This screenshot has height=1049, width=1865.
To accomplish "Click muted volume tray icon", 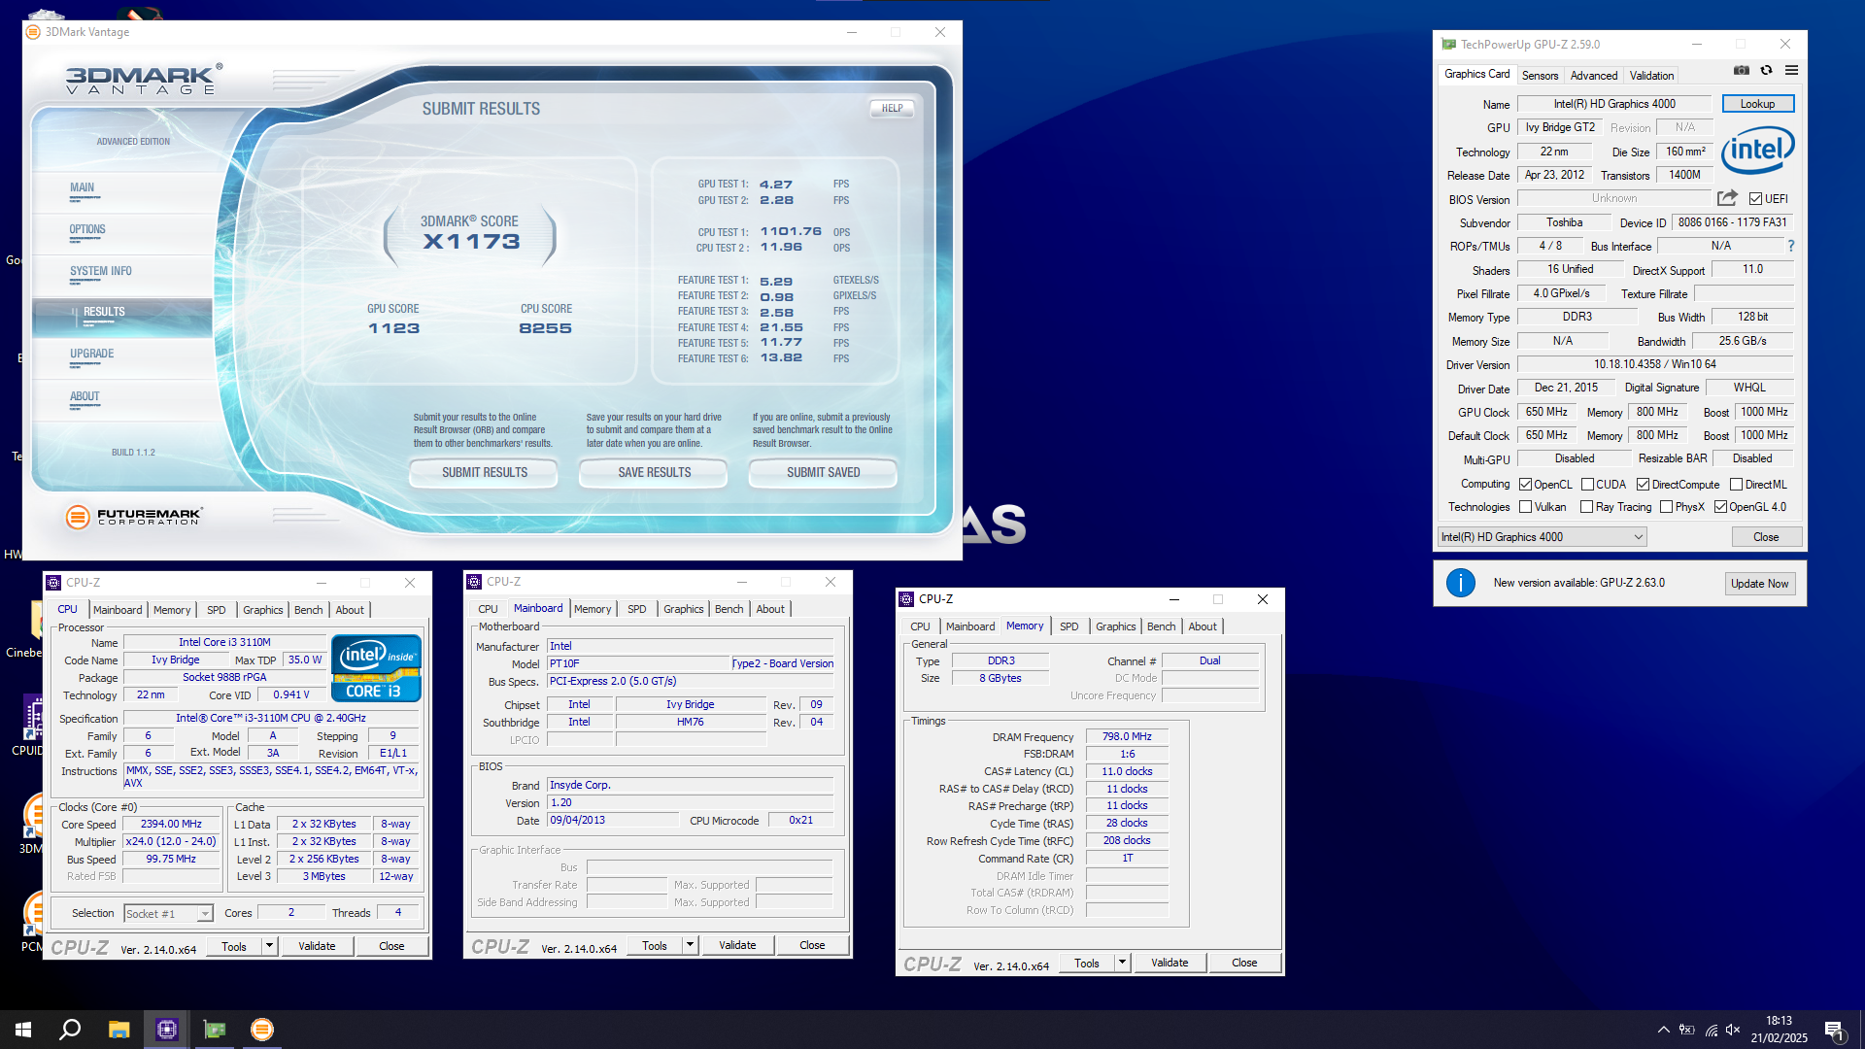I will 1733,1030.
